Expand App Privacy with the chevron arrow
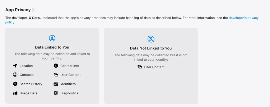This screenshot has width=270, height=107. click(33, 10)
